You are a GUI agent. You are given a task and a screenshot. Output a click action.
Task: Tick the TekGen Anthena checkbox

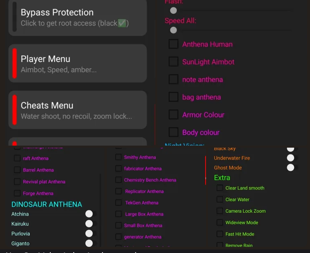[118, 203]
